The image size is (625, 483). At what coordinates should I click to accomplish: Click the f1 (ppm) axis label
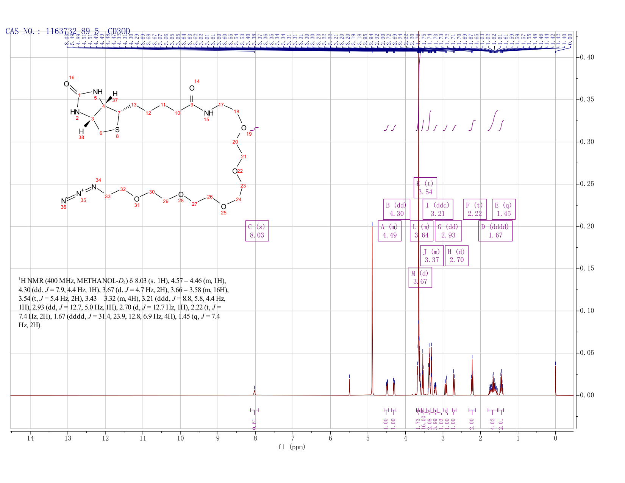[292, 447]
